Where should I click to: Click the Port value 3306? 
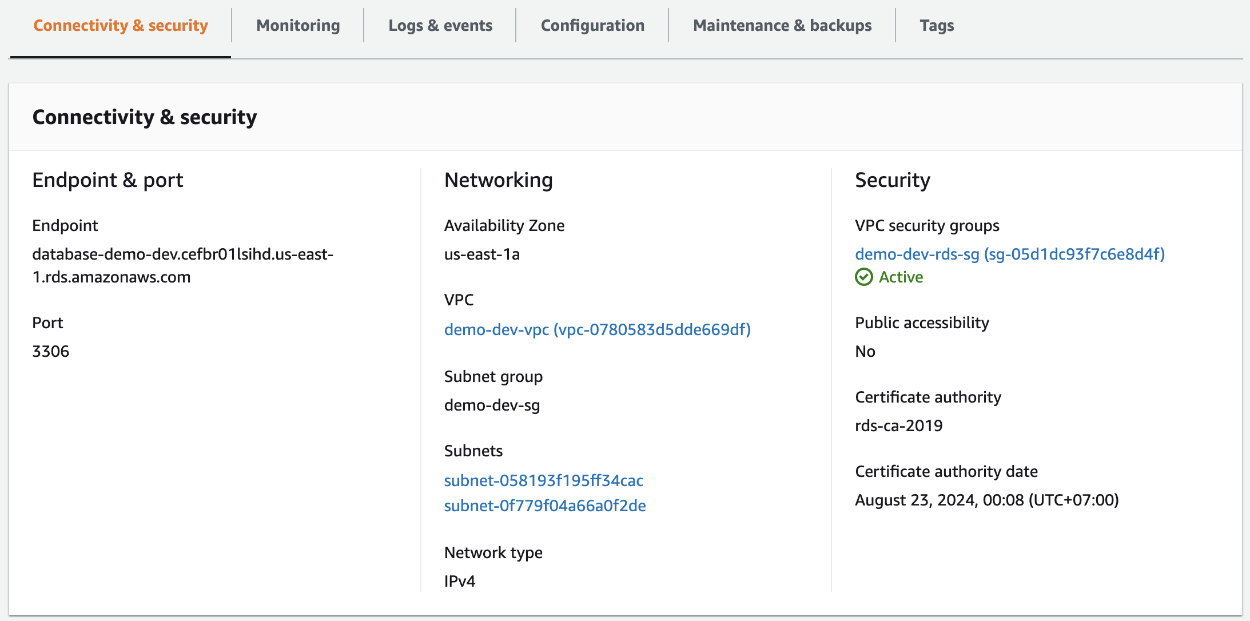[x=51, y=351]
